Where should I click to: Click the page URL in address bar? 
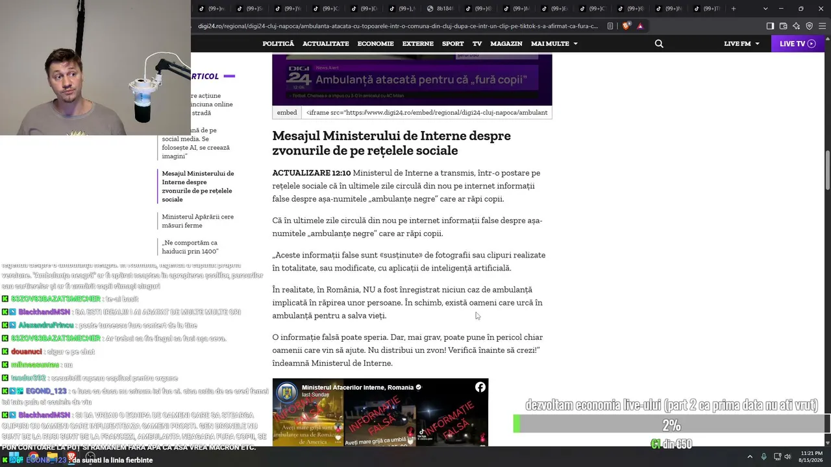[398, 26]
